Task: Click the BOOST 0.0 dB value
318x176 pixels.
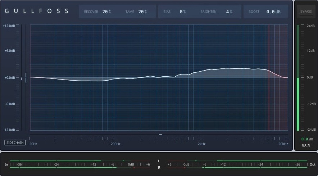Action: pos(273,12)
